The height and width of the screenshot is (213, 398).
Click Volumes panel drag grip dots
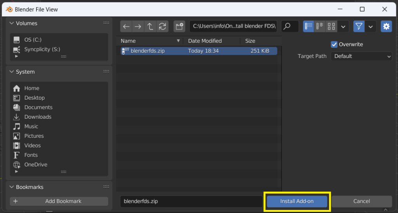tap(106, 23)
